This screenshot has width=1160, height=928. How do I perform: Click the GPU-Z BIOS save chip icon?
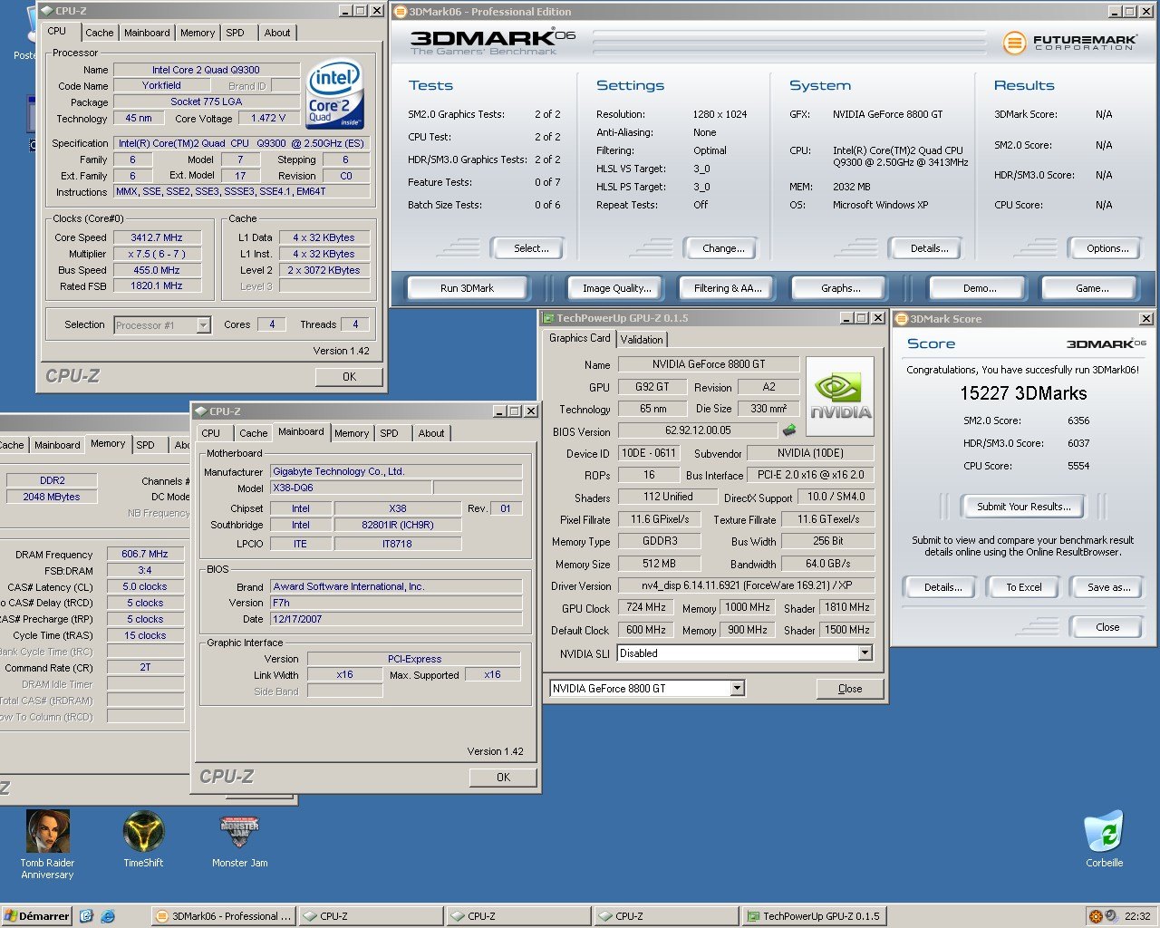coord(789,430)
